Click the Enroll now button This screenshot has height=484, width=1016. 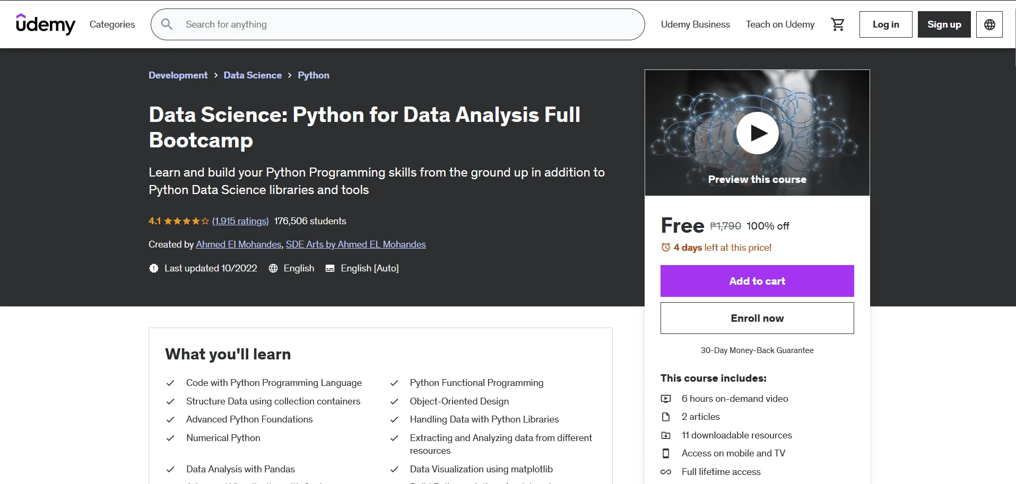(757, 318)
